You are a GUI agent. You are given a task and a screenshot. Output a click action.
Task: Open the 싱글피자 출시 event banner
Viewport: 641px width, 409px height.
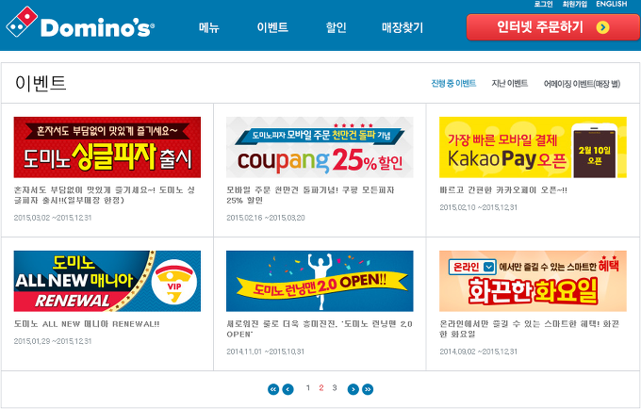coord(107,147)
